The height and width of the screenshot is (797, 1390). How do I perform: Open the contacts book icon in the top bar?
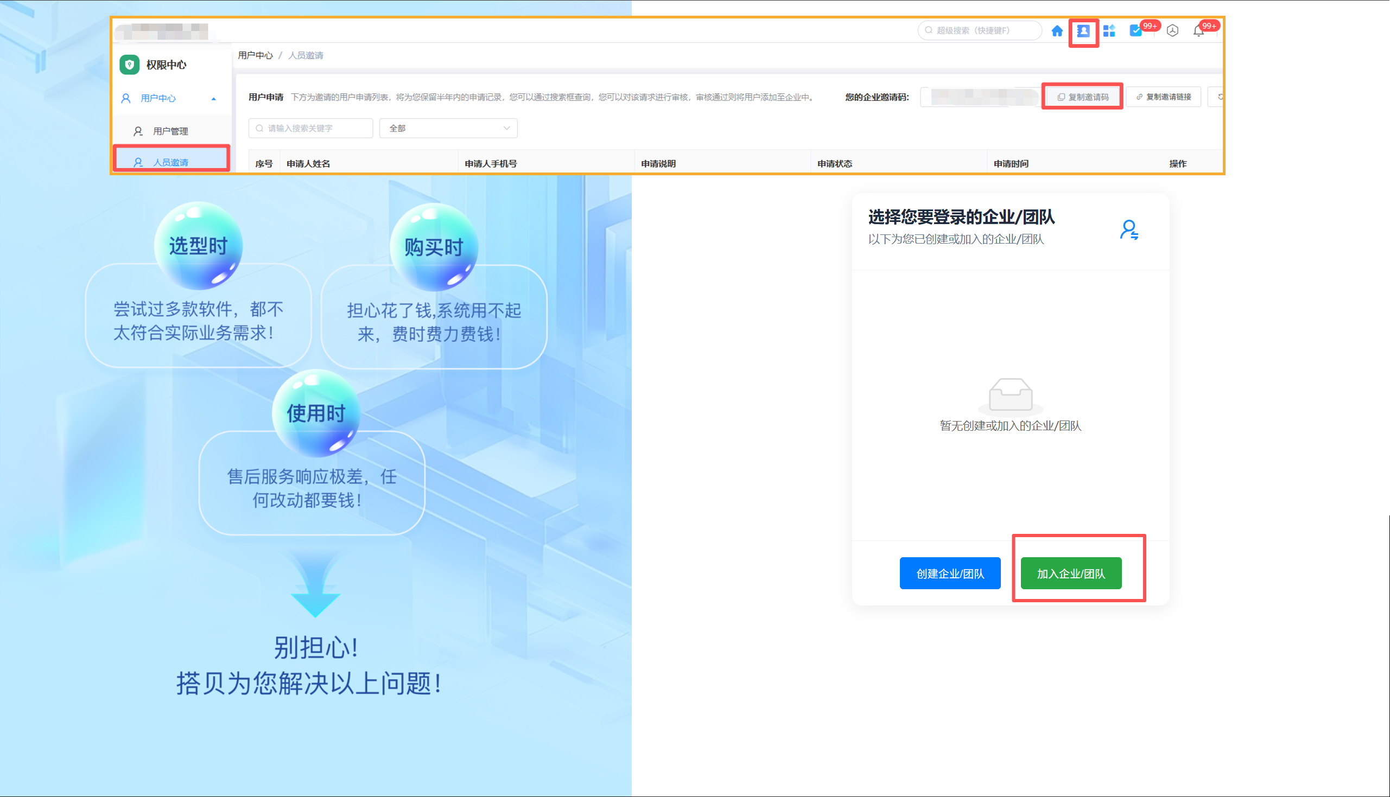pos(1083,31)
